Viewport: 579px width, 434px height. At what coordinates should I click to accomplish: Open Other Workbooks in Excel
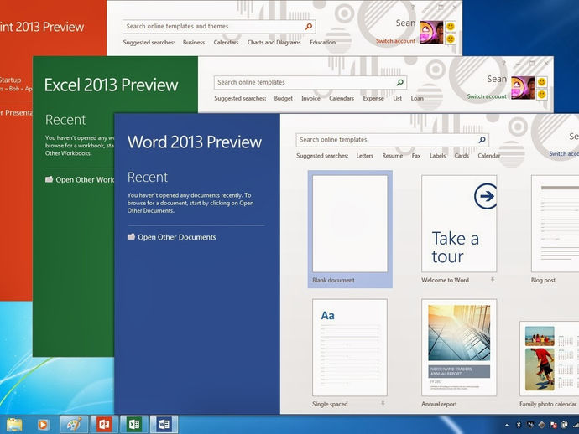pos(80,179)
